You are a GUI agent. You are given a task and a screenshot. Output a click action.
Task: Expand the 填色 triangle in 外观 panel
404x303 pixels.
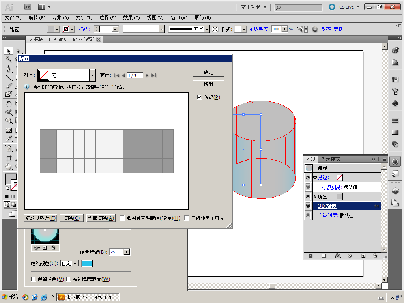(315, 196)
